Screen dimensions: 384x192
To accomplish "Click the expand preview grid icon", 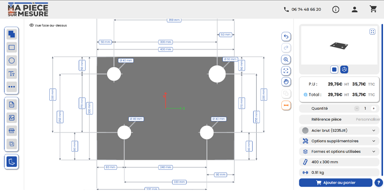I will tap(372, 32).
